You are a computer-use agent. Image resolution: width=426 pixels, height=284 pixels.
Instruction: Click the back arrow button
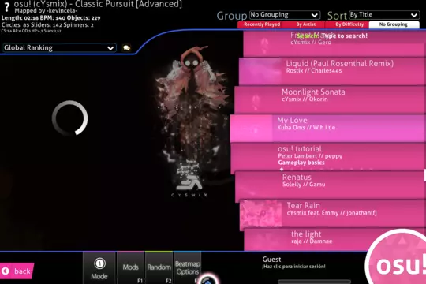click(17, 271)
